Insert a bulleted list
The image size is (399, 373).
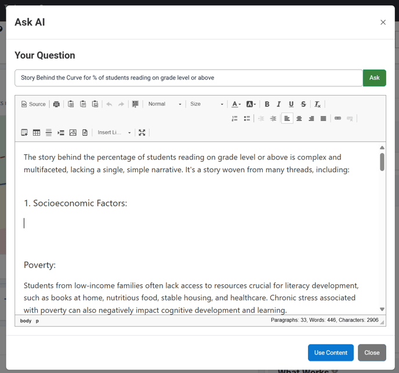(247, 118)
